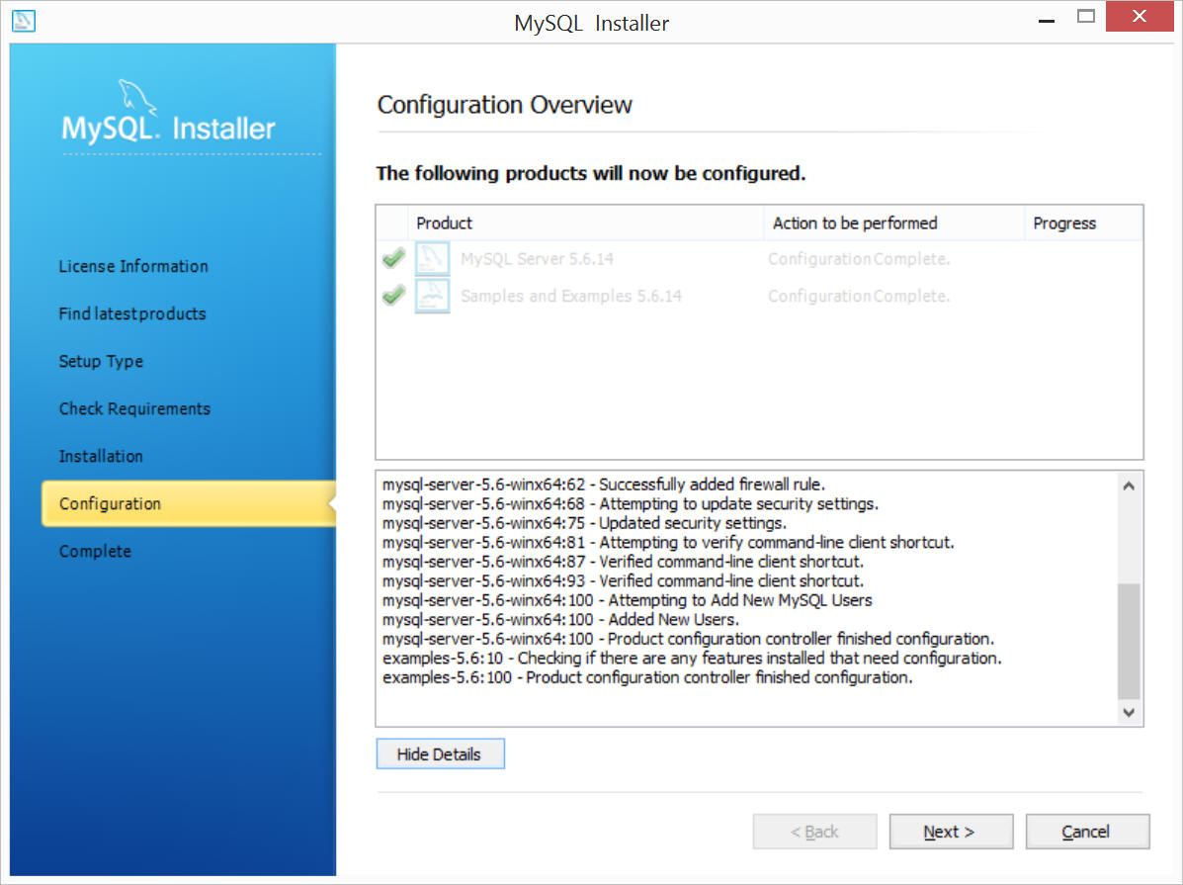This screenshot has width=1183, height=885.
Task: Click the 'Attempting to verify command-line client shortcut' line
Action: pyautogui.click(x=668, y=542)
